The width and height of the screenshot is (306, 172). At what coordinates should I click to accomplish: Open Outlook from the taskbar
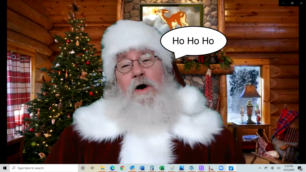132,168
